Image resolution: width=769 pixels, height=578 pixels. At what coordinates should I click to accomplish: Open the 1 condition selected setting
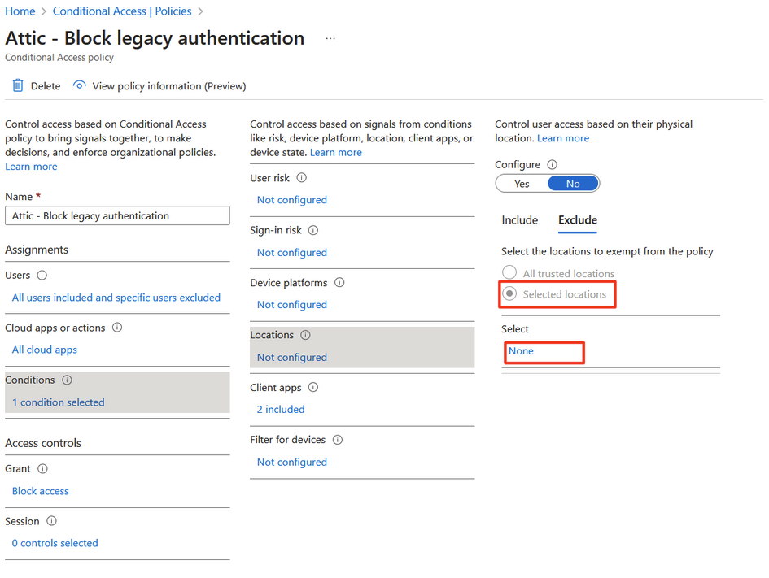pyautogui.click(x=58, y=402)
